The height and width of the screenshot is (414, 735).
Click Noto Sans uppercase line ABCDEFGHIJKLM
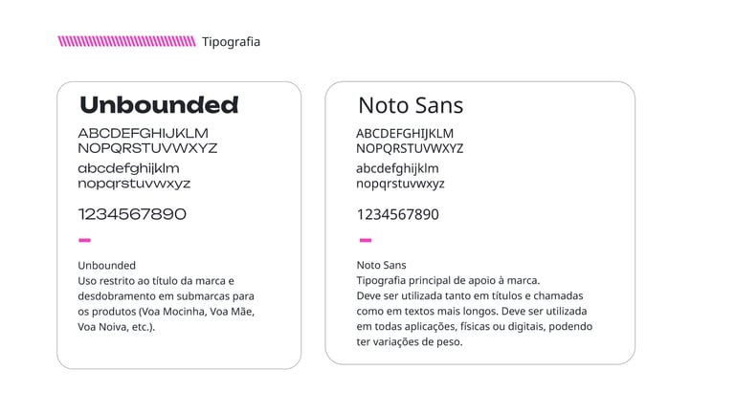tap(405, 133)
